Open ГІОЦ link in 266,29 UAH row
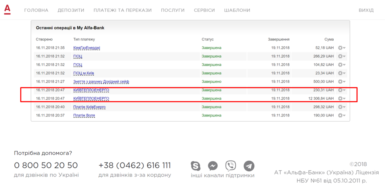The width and height of the screenshot is (385, 185). pos(78,56)
